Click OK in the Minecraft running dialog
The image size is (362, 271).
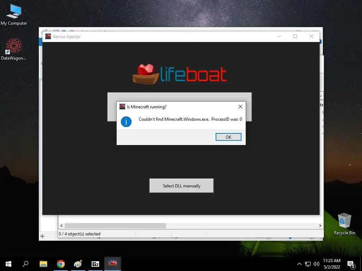228,137
